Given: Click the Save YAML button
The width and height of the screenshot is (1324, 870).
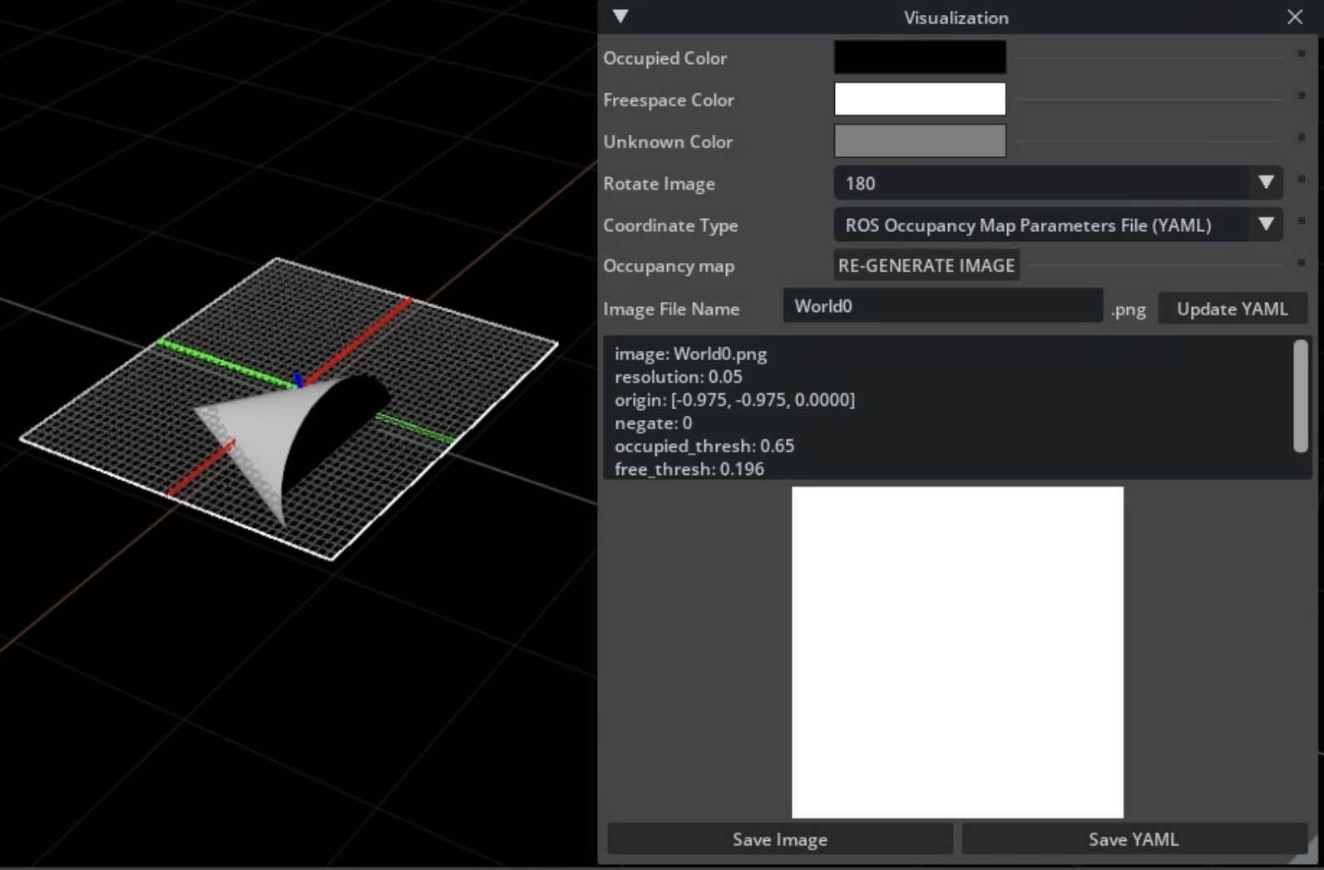Looking at the screenshot, I should coord(1134,839).
